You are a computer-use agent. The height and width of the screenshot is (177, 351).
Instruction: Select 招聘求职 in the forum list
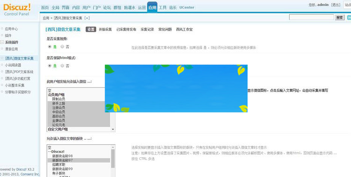point(59,165)
